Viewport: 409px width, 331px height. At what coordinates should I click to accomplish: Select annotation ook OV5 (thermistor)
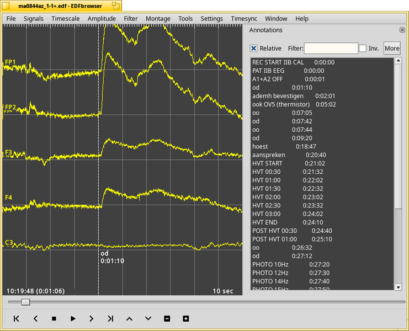click(322, 104)
